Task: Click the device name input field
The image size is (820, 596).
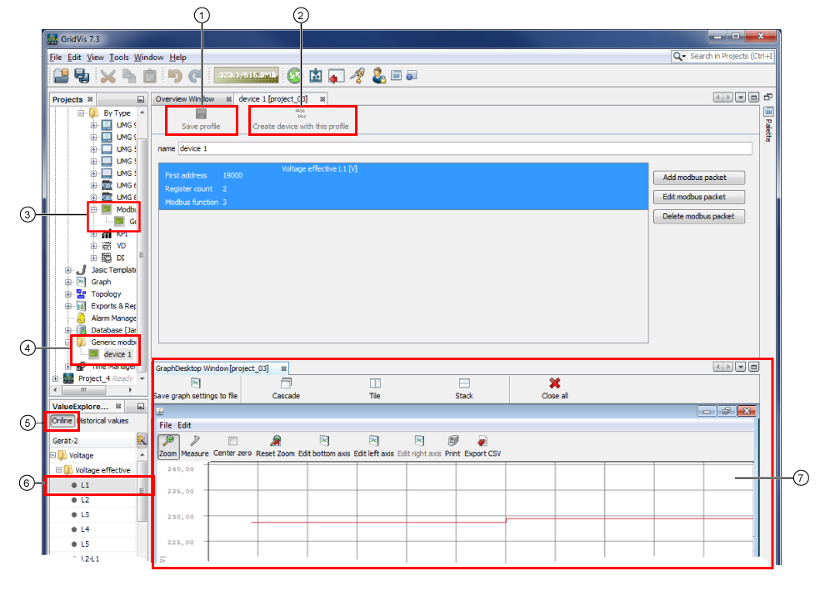Action: (x=464, y=148)
